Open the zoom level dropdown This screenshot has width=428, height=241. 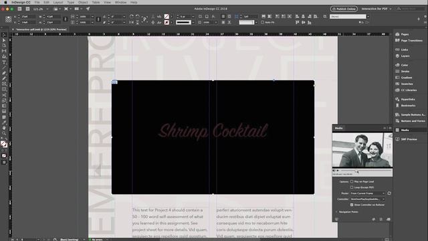point(47,9)
